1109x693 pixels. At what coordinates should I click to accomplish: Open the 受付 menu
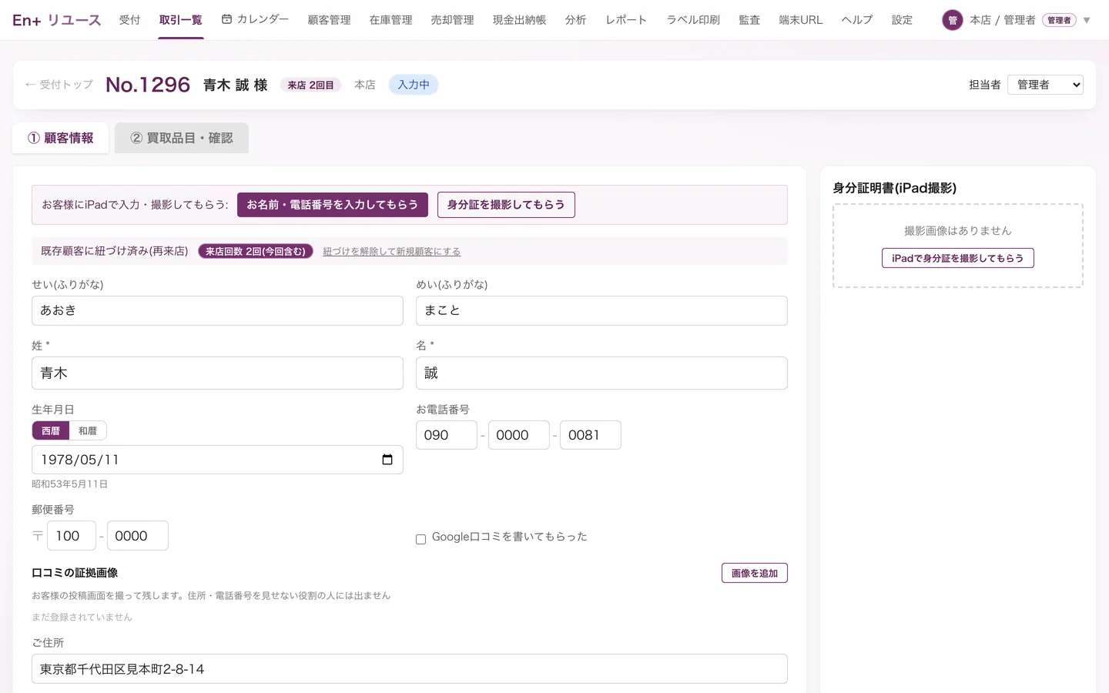[129, 20]
